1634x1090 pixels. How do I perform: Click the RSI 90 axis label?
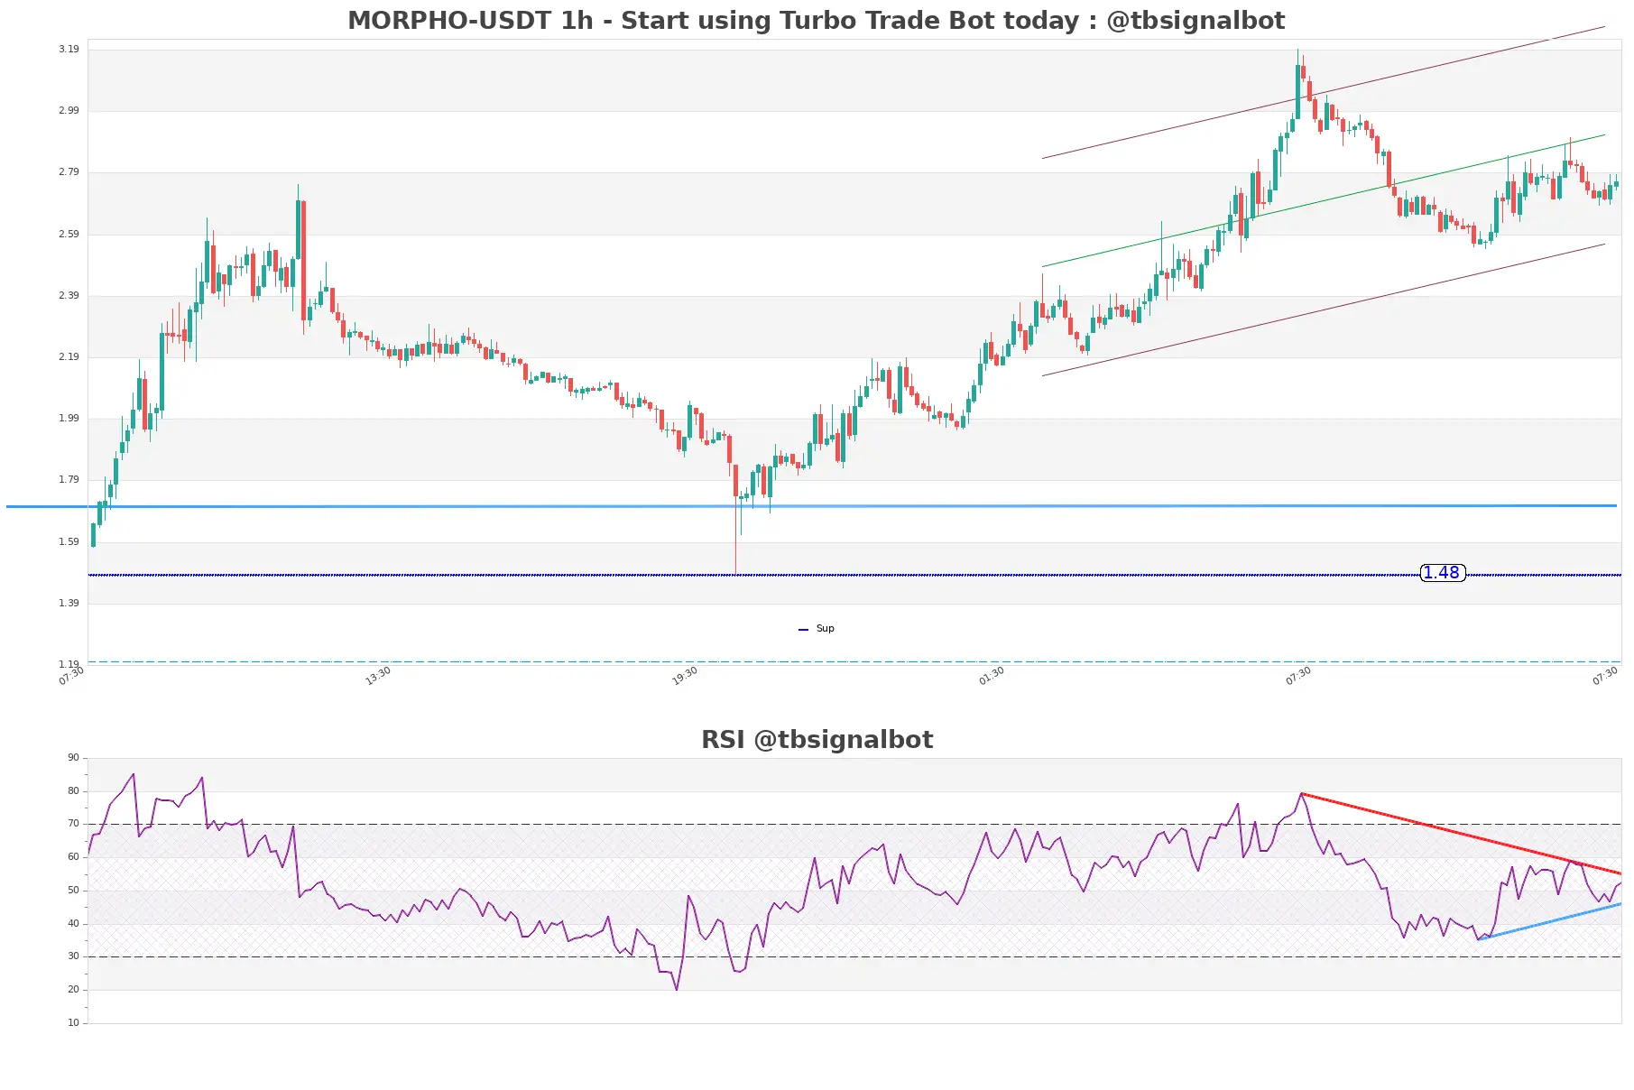coord(73,758)
